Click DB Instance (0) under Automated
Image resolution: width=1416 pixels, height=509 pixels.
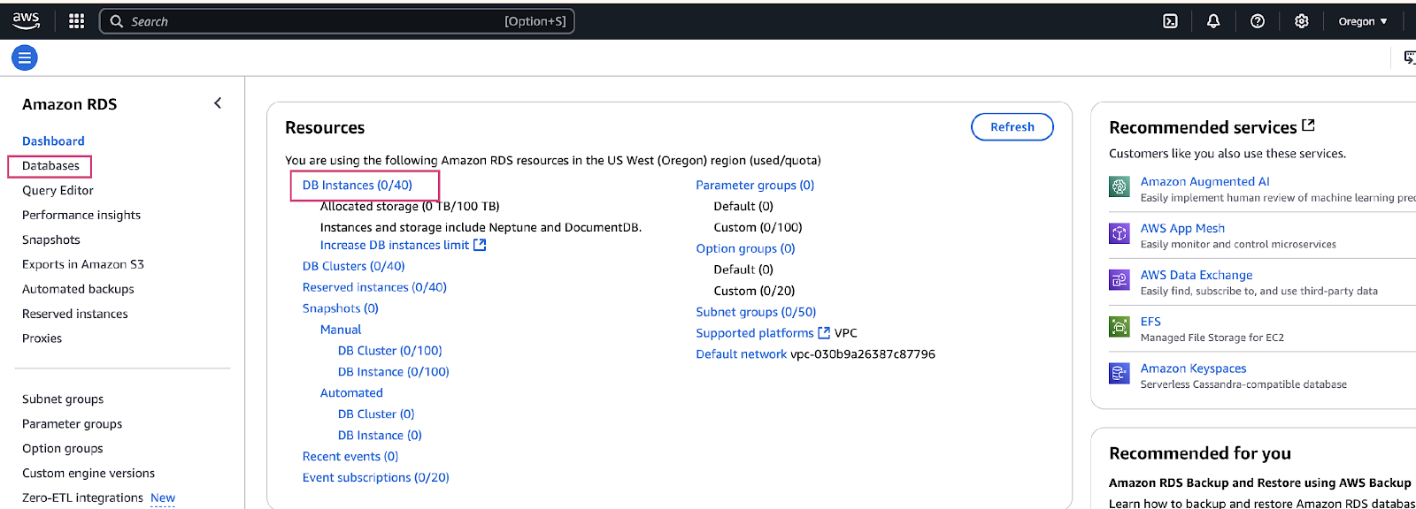(380, 436)
